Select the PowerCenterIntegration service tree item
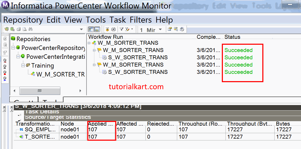The image size is (301, 149). click(56, 56)
